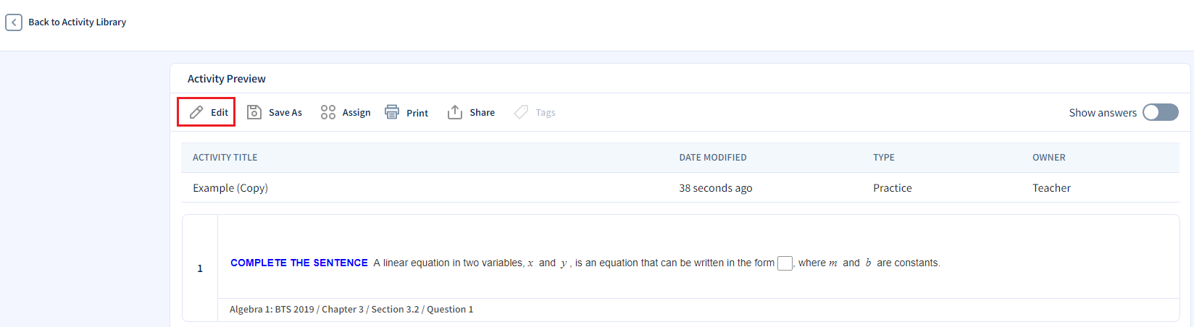
Task: Open the Share text option
Action: pyautogui.click(x=482, y=113)
